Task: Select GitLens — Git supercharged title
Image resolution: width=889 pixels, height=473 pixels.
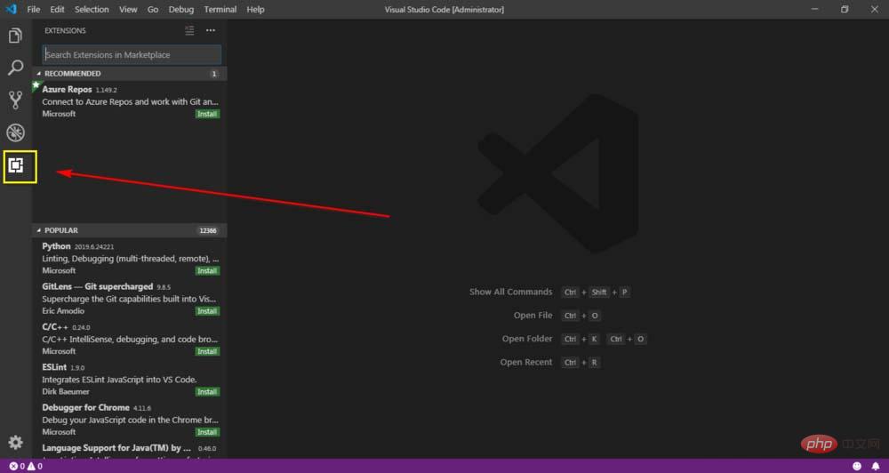Action: (98, 286)
